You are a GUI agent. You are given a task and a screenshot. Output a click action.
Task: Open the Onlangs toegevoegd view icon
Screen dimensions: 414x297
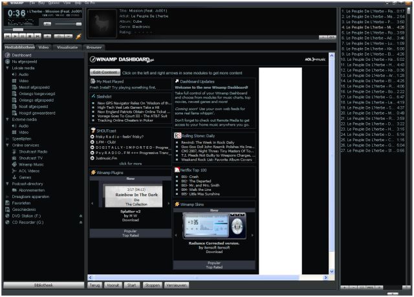point(14,94)
